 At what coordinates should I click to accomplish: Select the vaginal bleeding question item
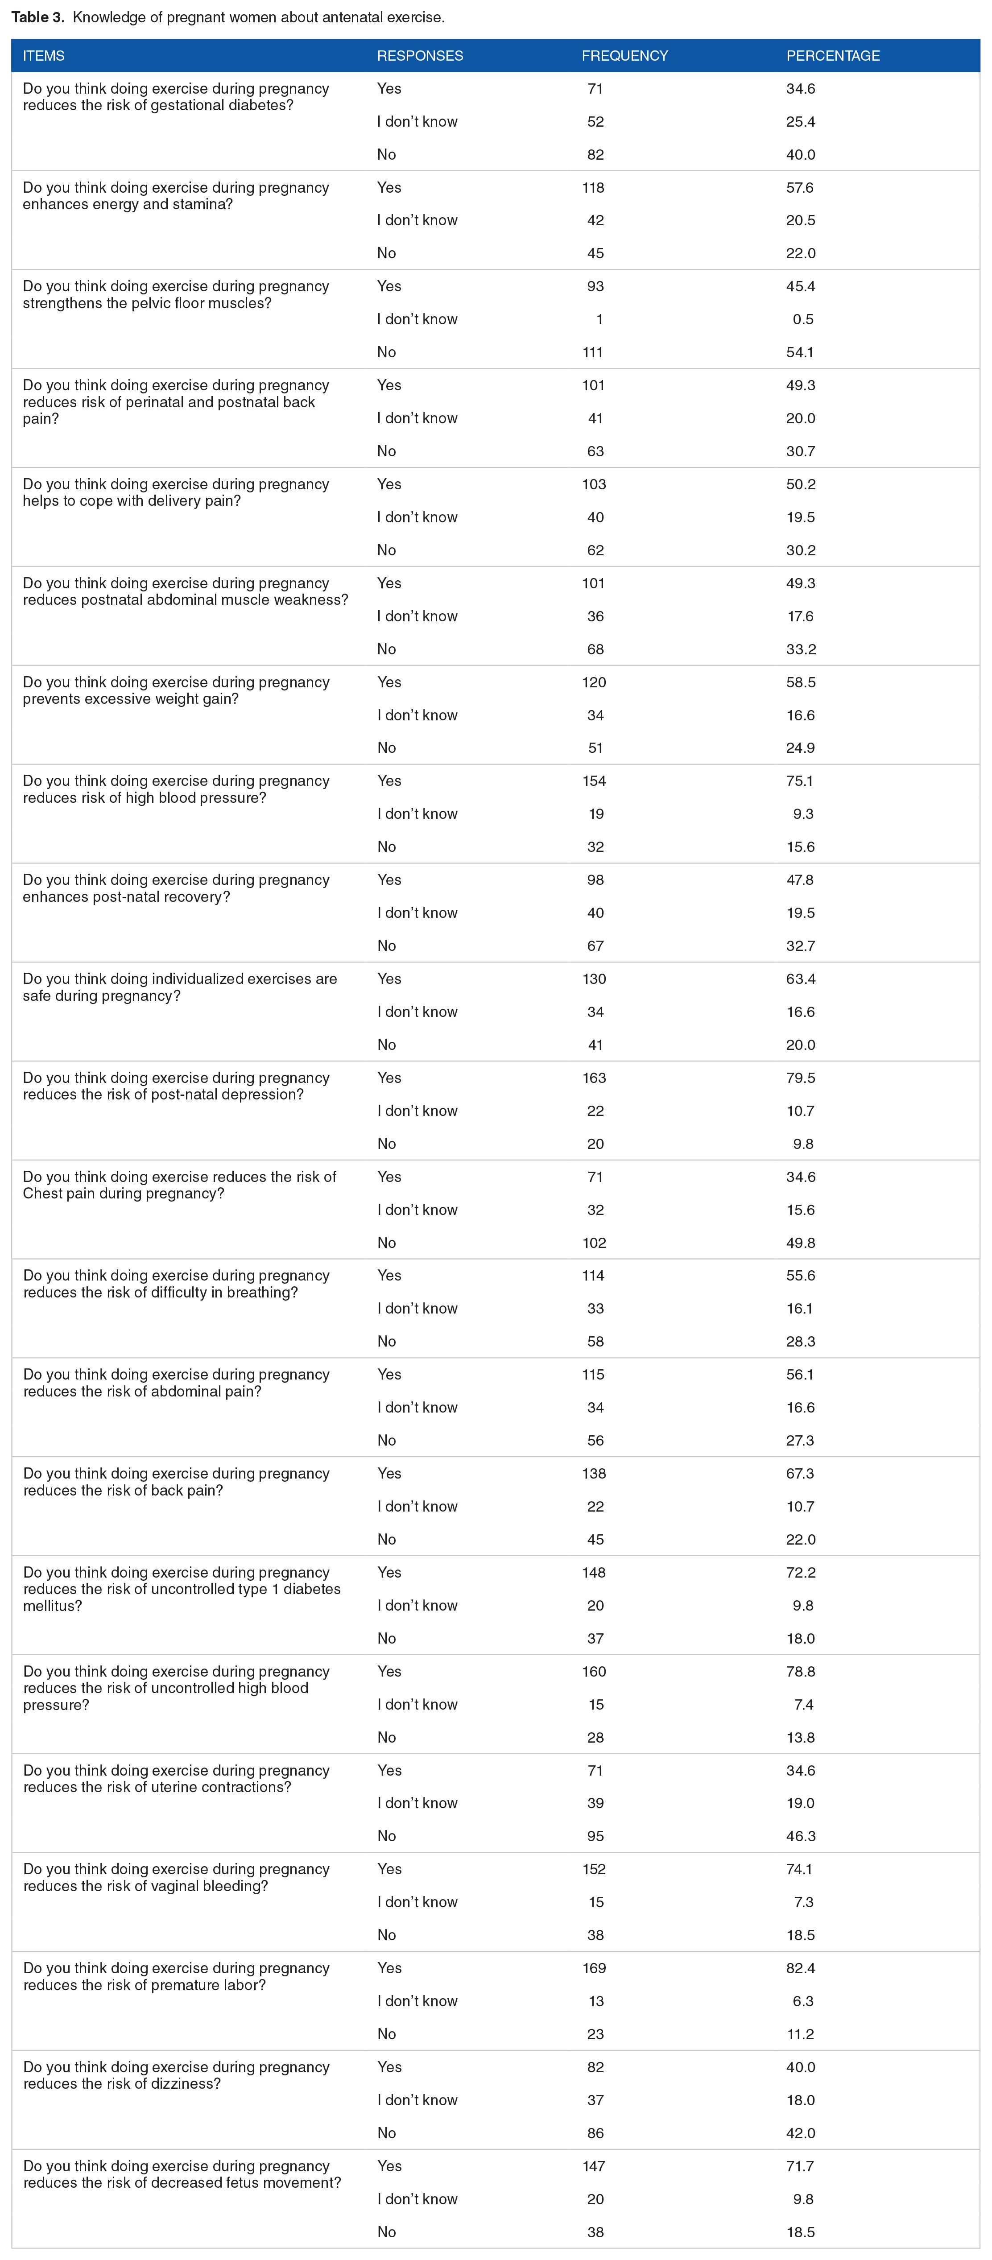click(175, 1877)
